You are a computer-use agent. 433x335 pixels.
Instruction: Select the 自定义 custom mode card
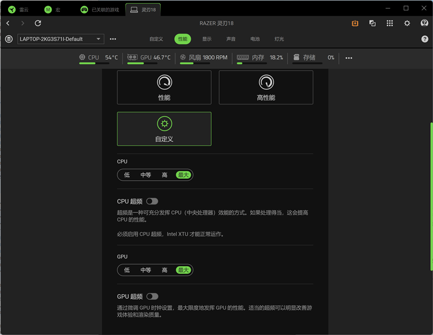164,129
